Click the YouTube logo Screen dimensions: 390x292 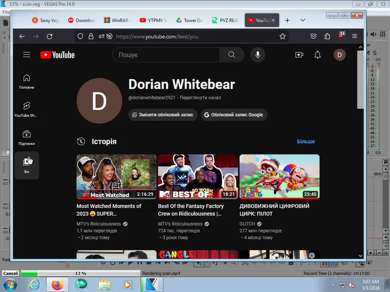pyautogui.click(x=58, y=55)
